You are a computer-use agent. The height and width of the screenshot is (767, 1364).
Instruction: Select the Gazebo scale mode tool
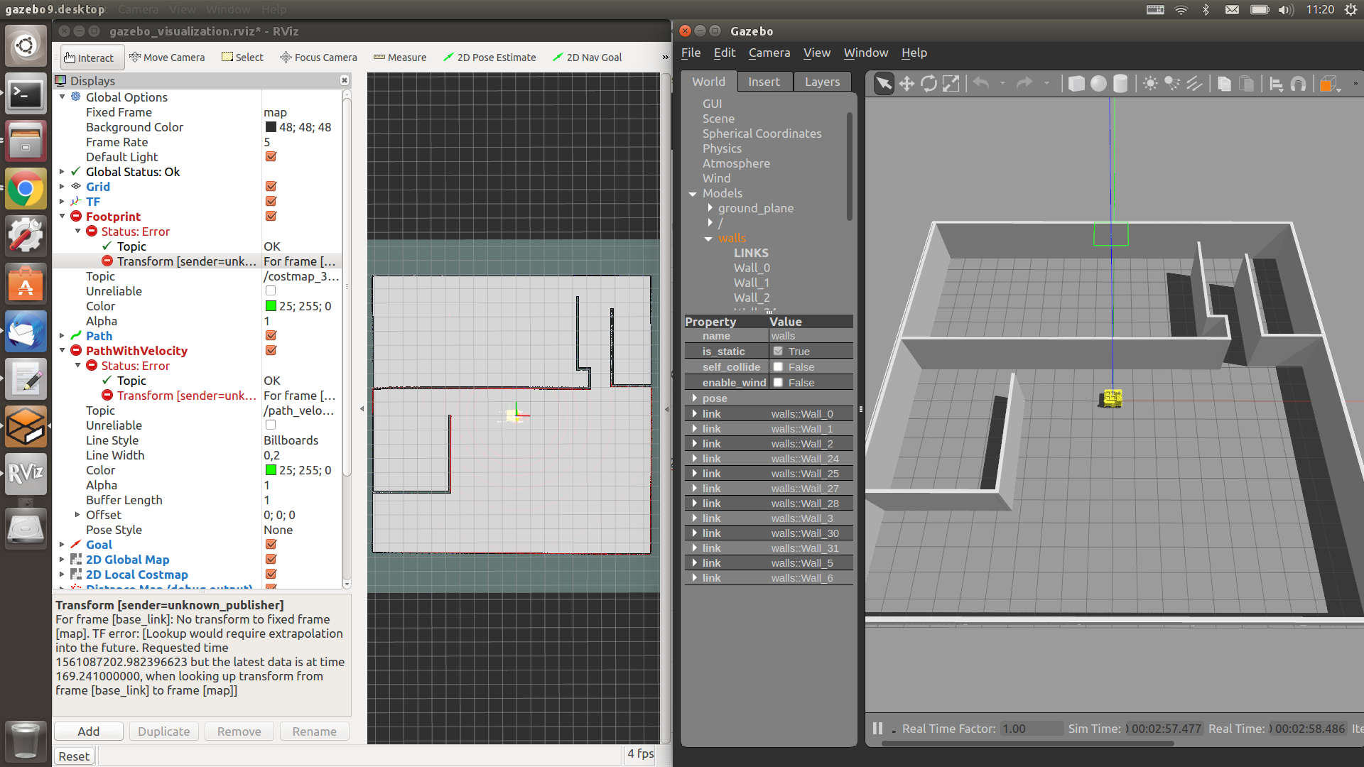tap(951, 84)
